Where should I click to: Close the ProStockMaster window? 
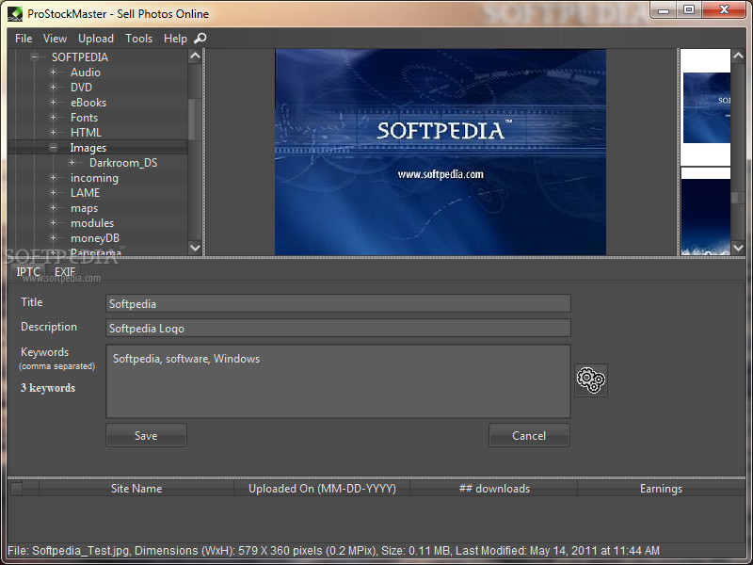point(724,10)
